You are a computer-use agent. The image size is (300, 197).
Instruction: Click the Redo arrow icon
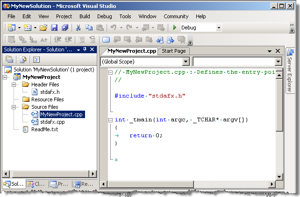coord(129,28)
